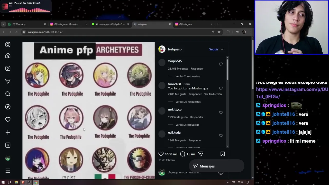Open the sidebar hamburger More menu
The image size is (329, 185).
[x=8, y=171]
